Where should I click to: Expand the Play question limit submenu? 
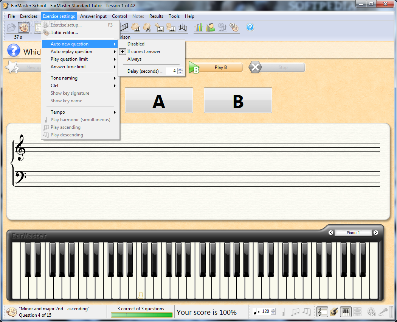[80, 59]
